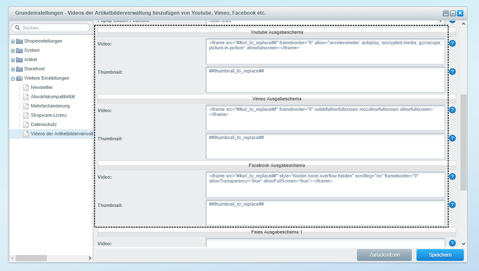Click the Artikel folder icon
This screenshot has width=479, height=271.
19,60
